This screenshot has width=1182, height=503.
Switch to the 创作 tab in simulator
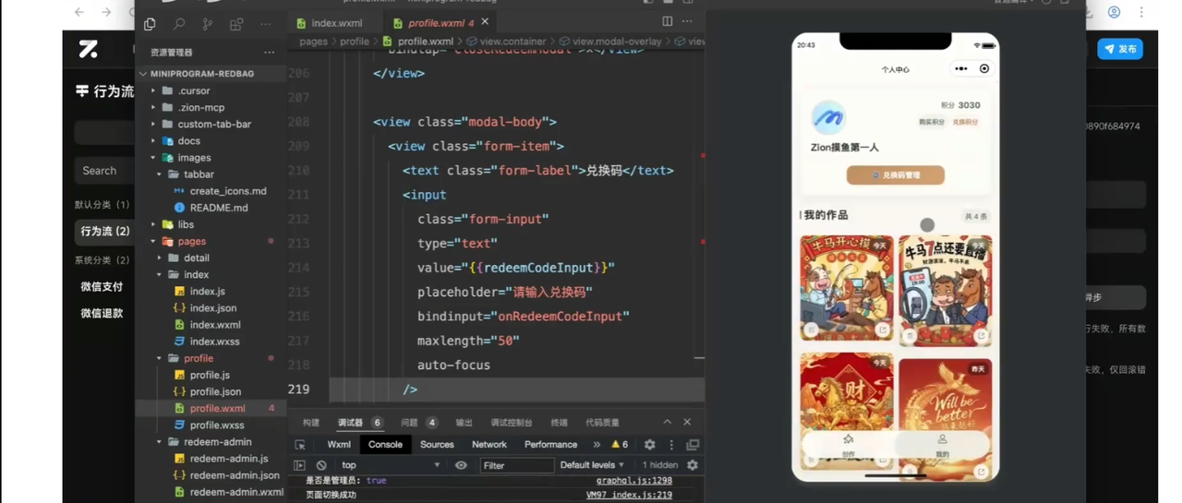[x=848, y=446]
